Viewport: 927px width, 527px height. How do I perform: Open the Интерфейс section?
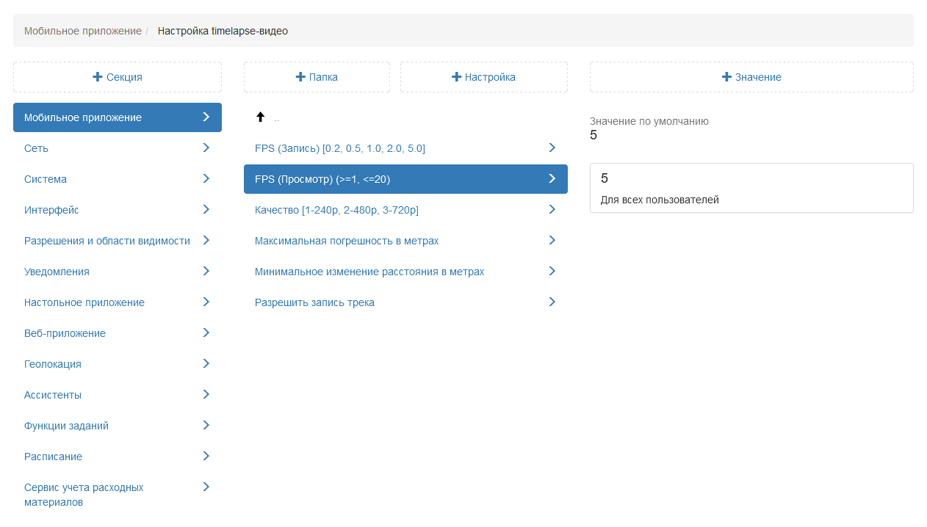pos(51,210)
